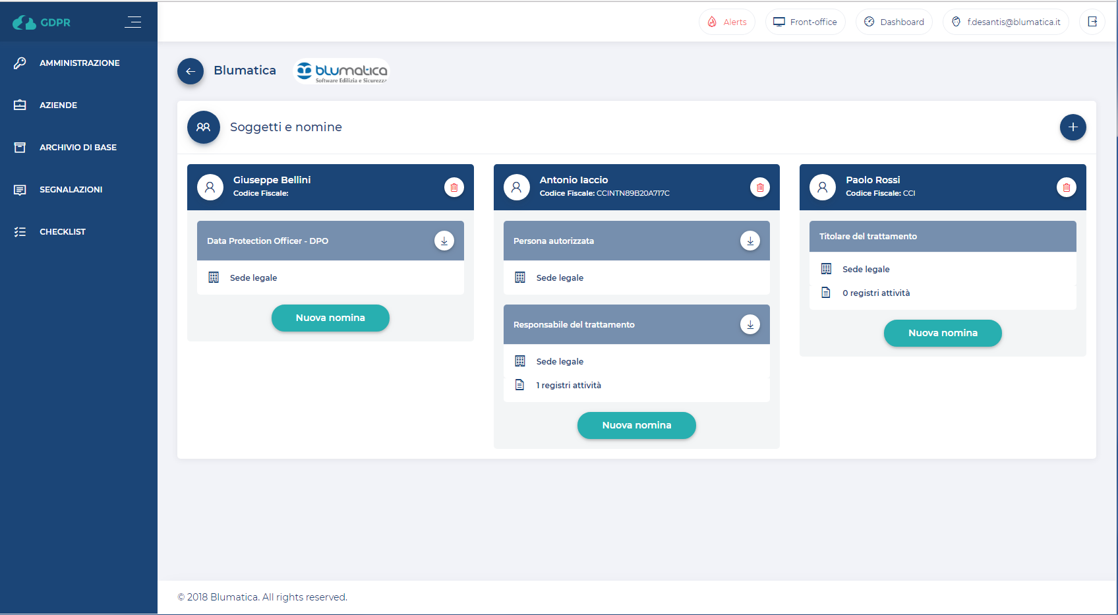Download the Responsabile del trattamento nomination
This screenshot has width=1118, height=615.
(x=750, y=324)
